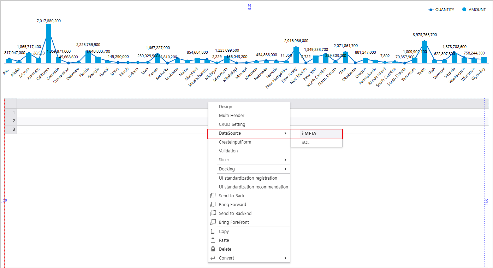Image resolution: width=493 pixels, height=268 pixels.
Task: Click the Delete trash icon
Action: point(213,249)
